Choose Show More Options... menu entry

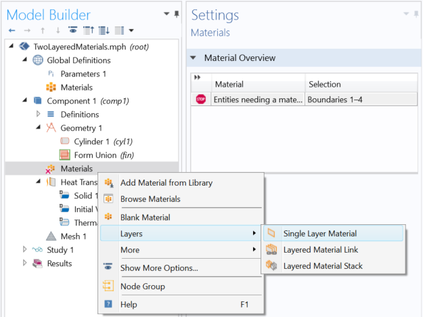159,268
